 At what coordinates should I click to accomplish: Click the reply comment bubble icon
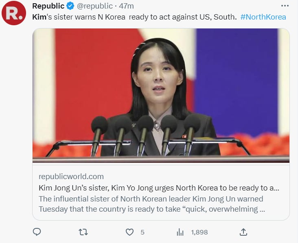(x=37, y=232)
